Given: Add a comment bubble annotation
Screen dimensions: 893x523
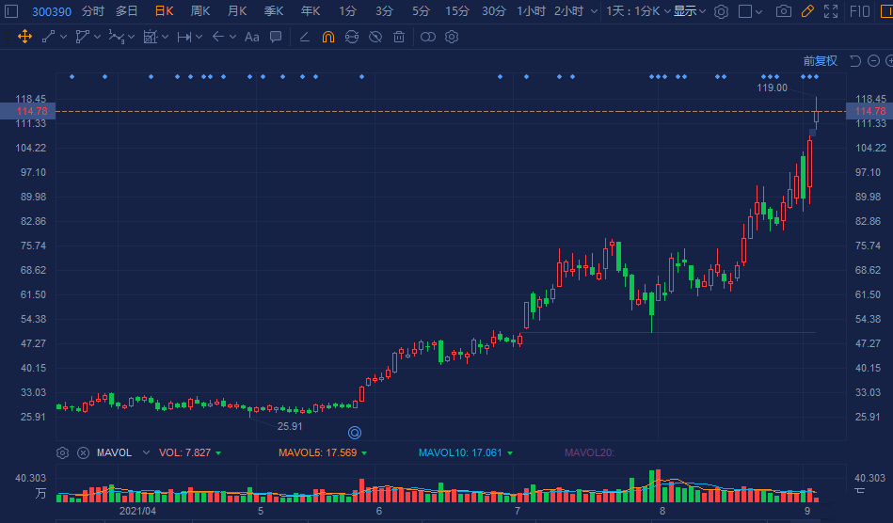Looking at the screenshot, I should pos(276,37).
